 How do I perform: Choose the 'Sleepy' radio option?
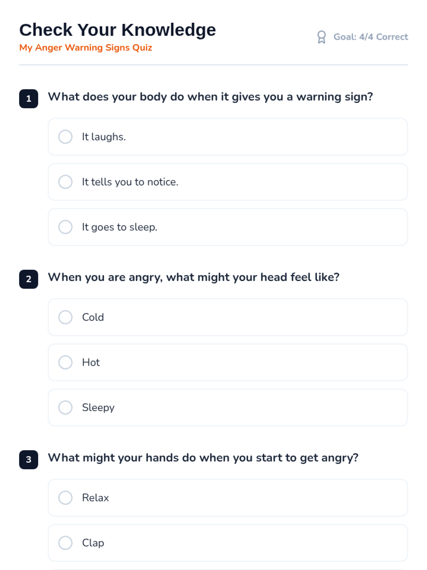[x=65, y=407]
